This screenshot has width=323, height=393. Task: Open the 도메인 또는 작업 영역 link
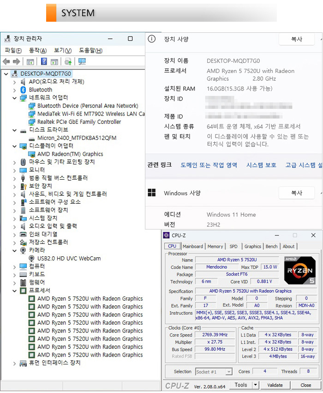[x=209, y=165]
